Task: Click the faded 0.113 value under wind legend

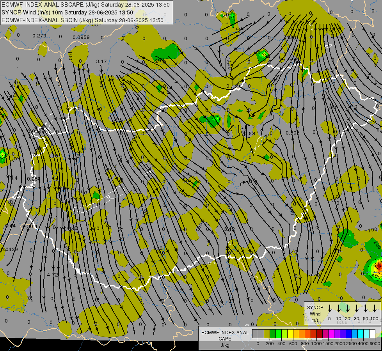Action: [364, 321]
